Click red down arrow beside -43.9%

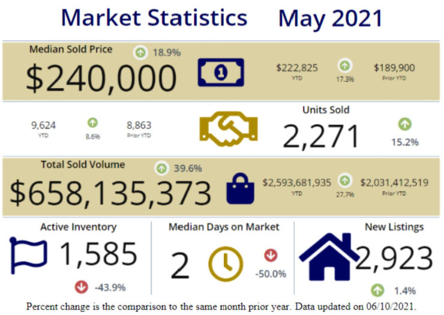coord(81,286)
